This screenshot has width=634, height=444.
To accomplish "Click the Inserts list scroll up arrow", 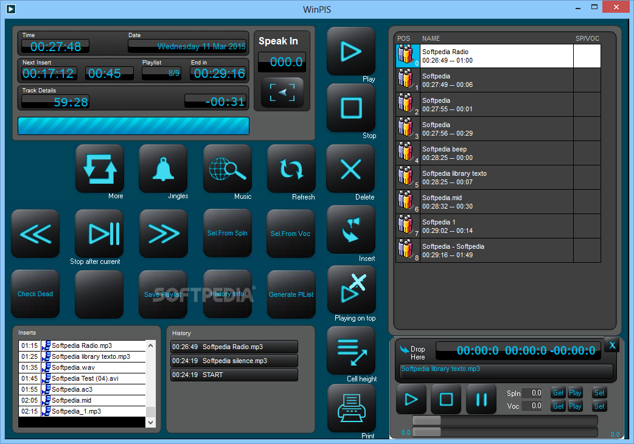I will click(150, 345).
